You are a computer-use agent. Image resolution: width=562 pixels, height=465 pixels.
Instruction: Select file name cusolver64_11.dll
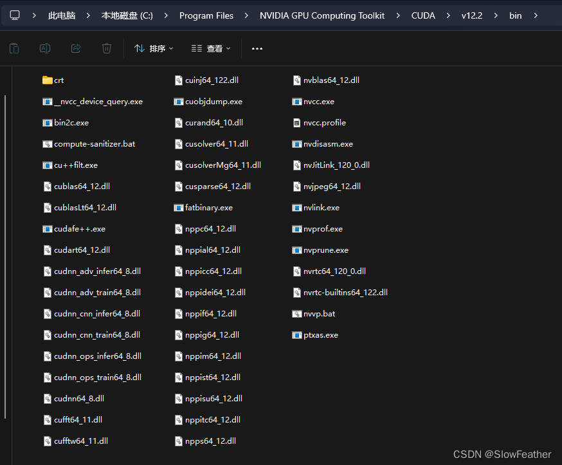217,144
